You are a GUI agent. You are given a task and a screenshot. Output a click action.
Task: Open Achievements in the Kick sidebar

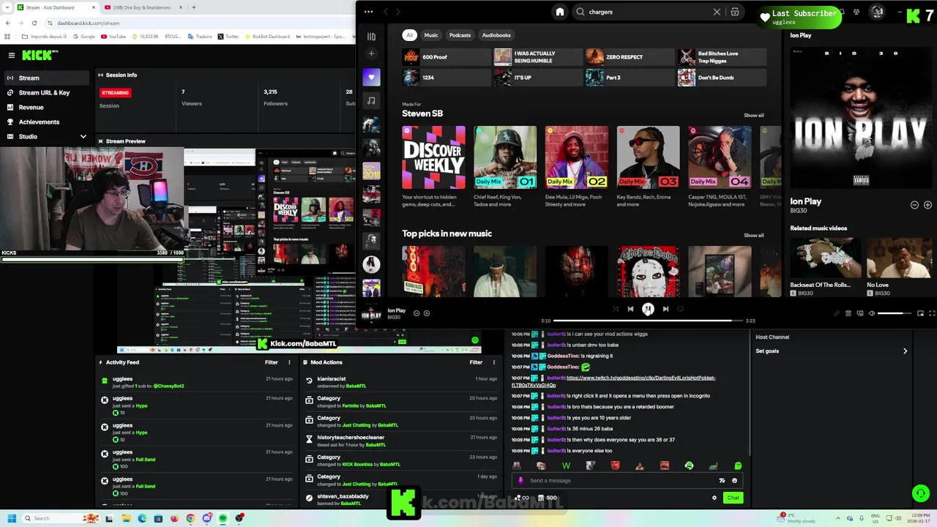click(39, 122)
